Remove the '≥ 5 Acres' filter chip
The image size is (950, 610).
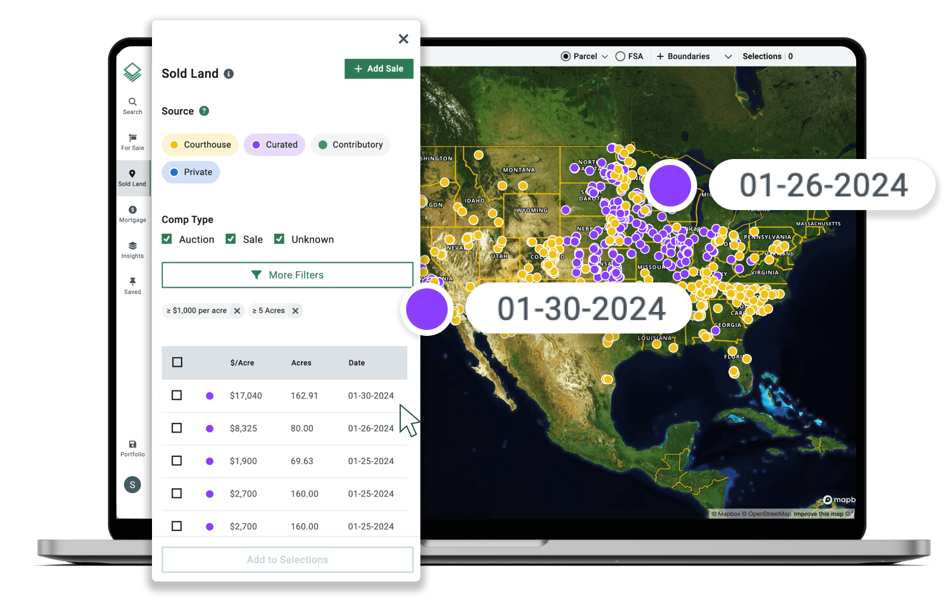[x=296, y=310]
